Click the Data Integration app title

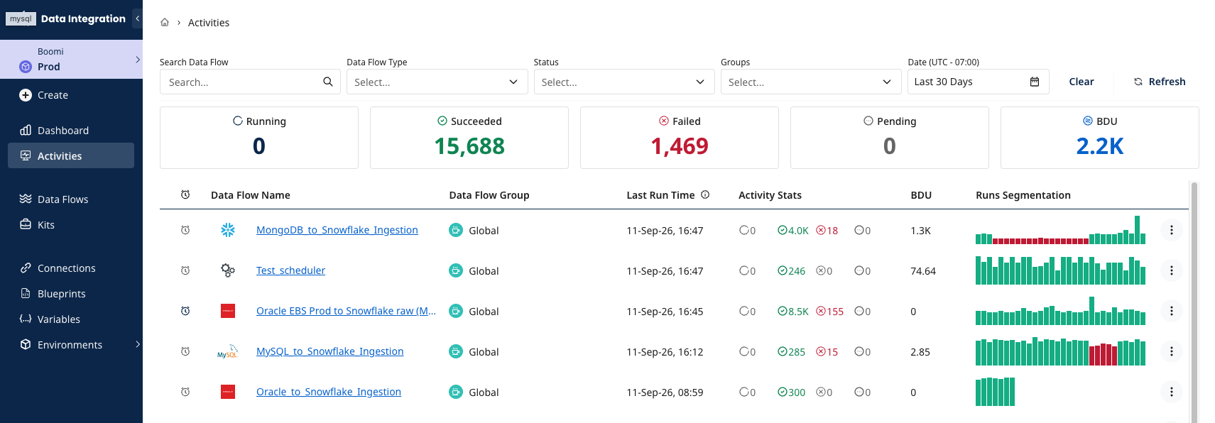[83, 18]
